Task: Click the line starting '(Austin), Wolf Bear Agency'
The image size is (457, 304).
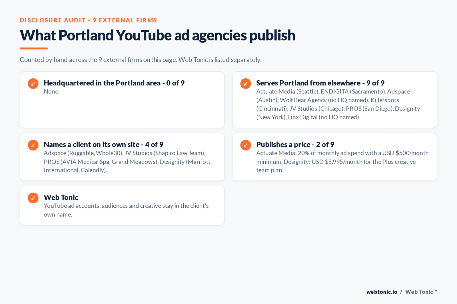Action: pyautogui.click(x=328, y=100)
